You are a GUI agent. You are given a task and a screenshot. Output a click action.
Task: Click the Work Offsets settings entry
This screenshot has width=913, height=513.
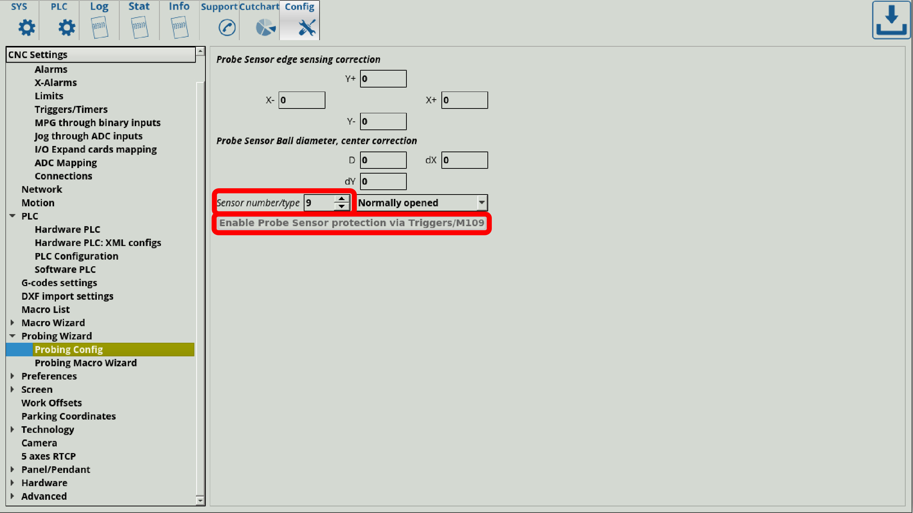(x=52, y=403)
